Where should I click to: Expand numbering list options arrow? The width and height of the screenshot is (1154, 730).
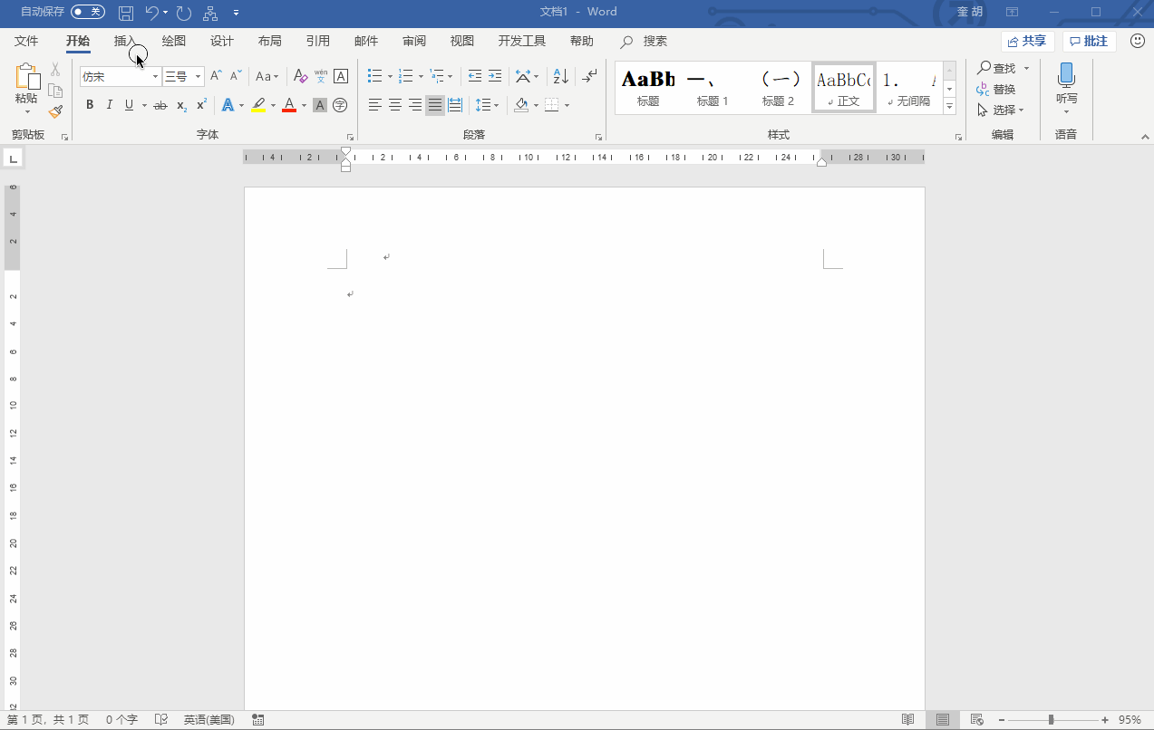click(421, 77)
